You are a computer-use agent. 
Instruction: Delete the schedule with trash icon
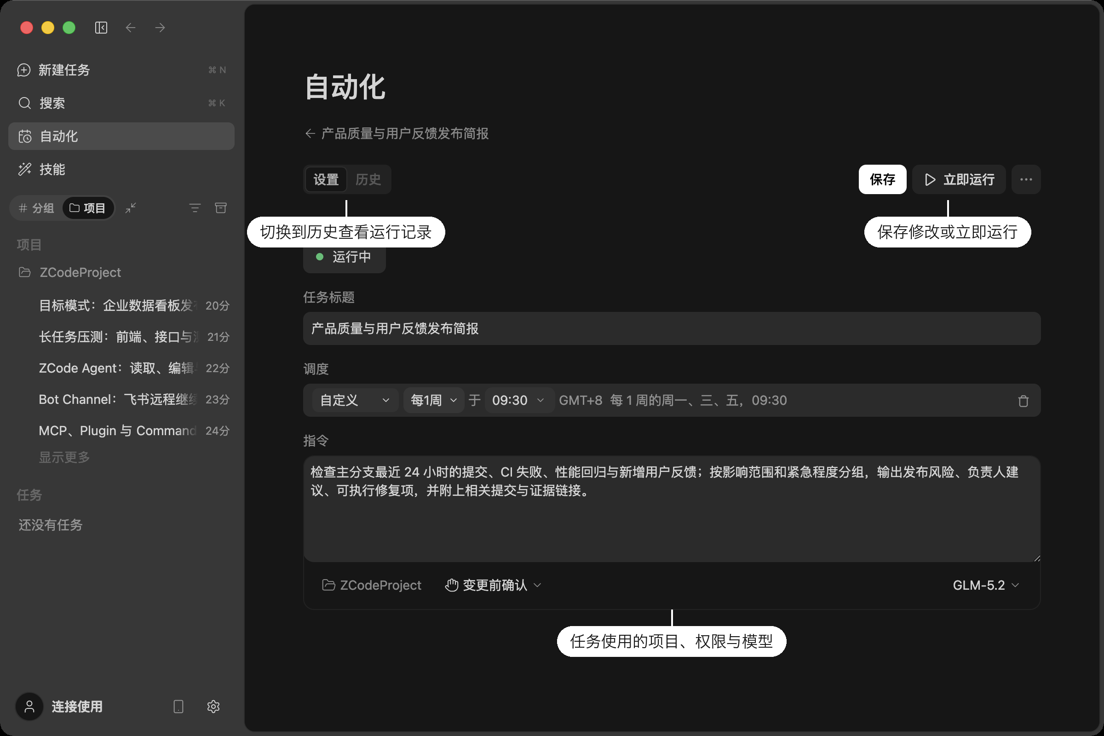(1023, 401)
